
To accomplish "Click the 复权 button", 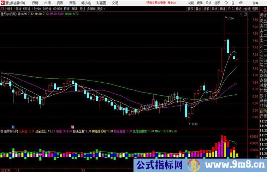I will pos(191,8).
